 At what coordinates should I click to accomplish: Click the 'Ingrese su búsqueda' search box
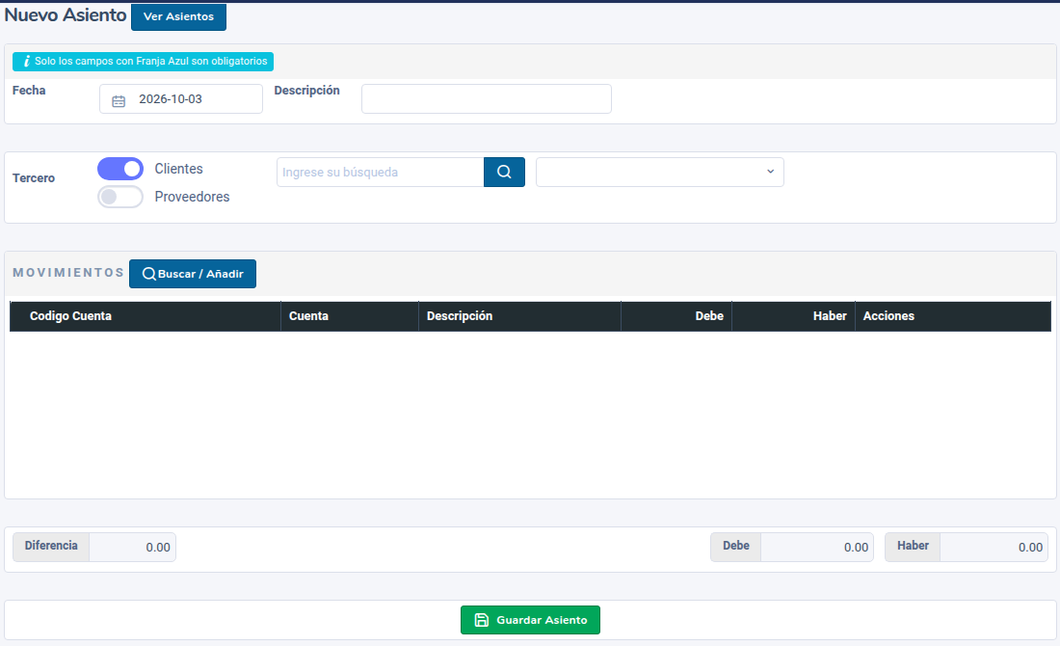tap(381, 172)
